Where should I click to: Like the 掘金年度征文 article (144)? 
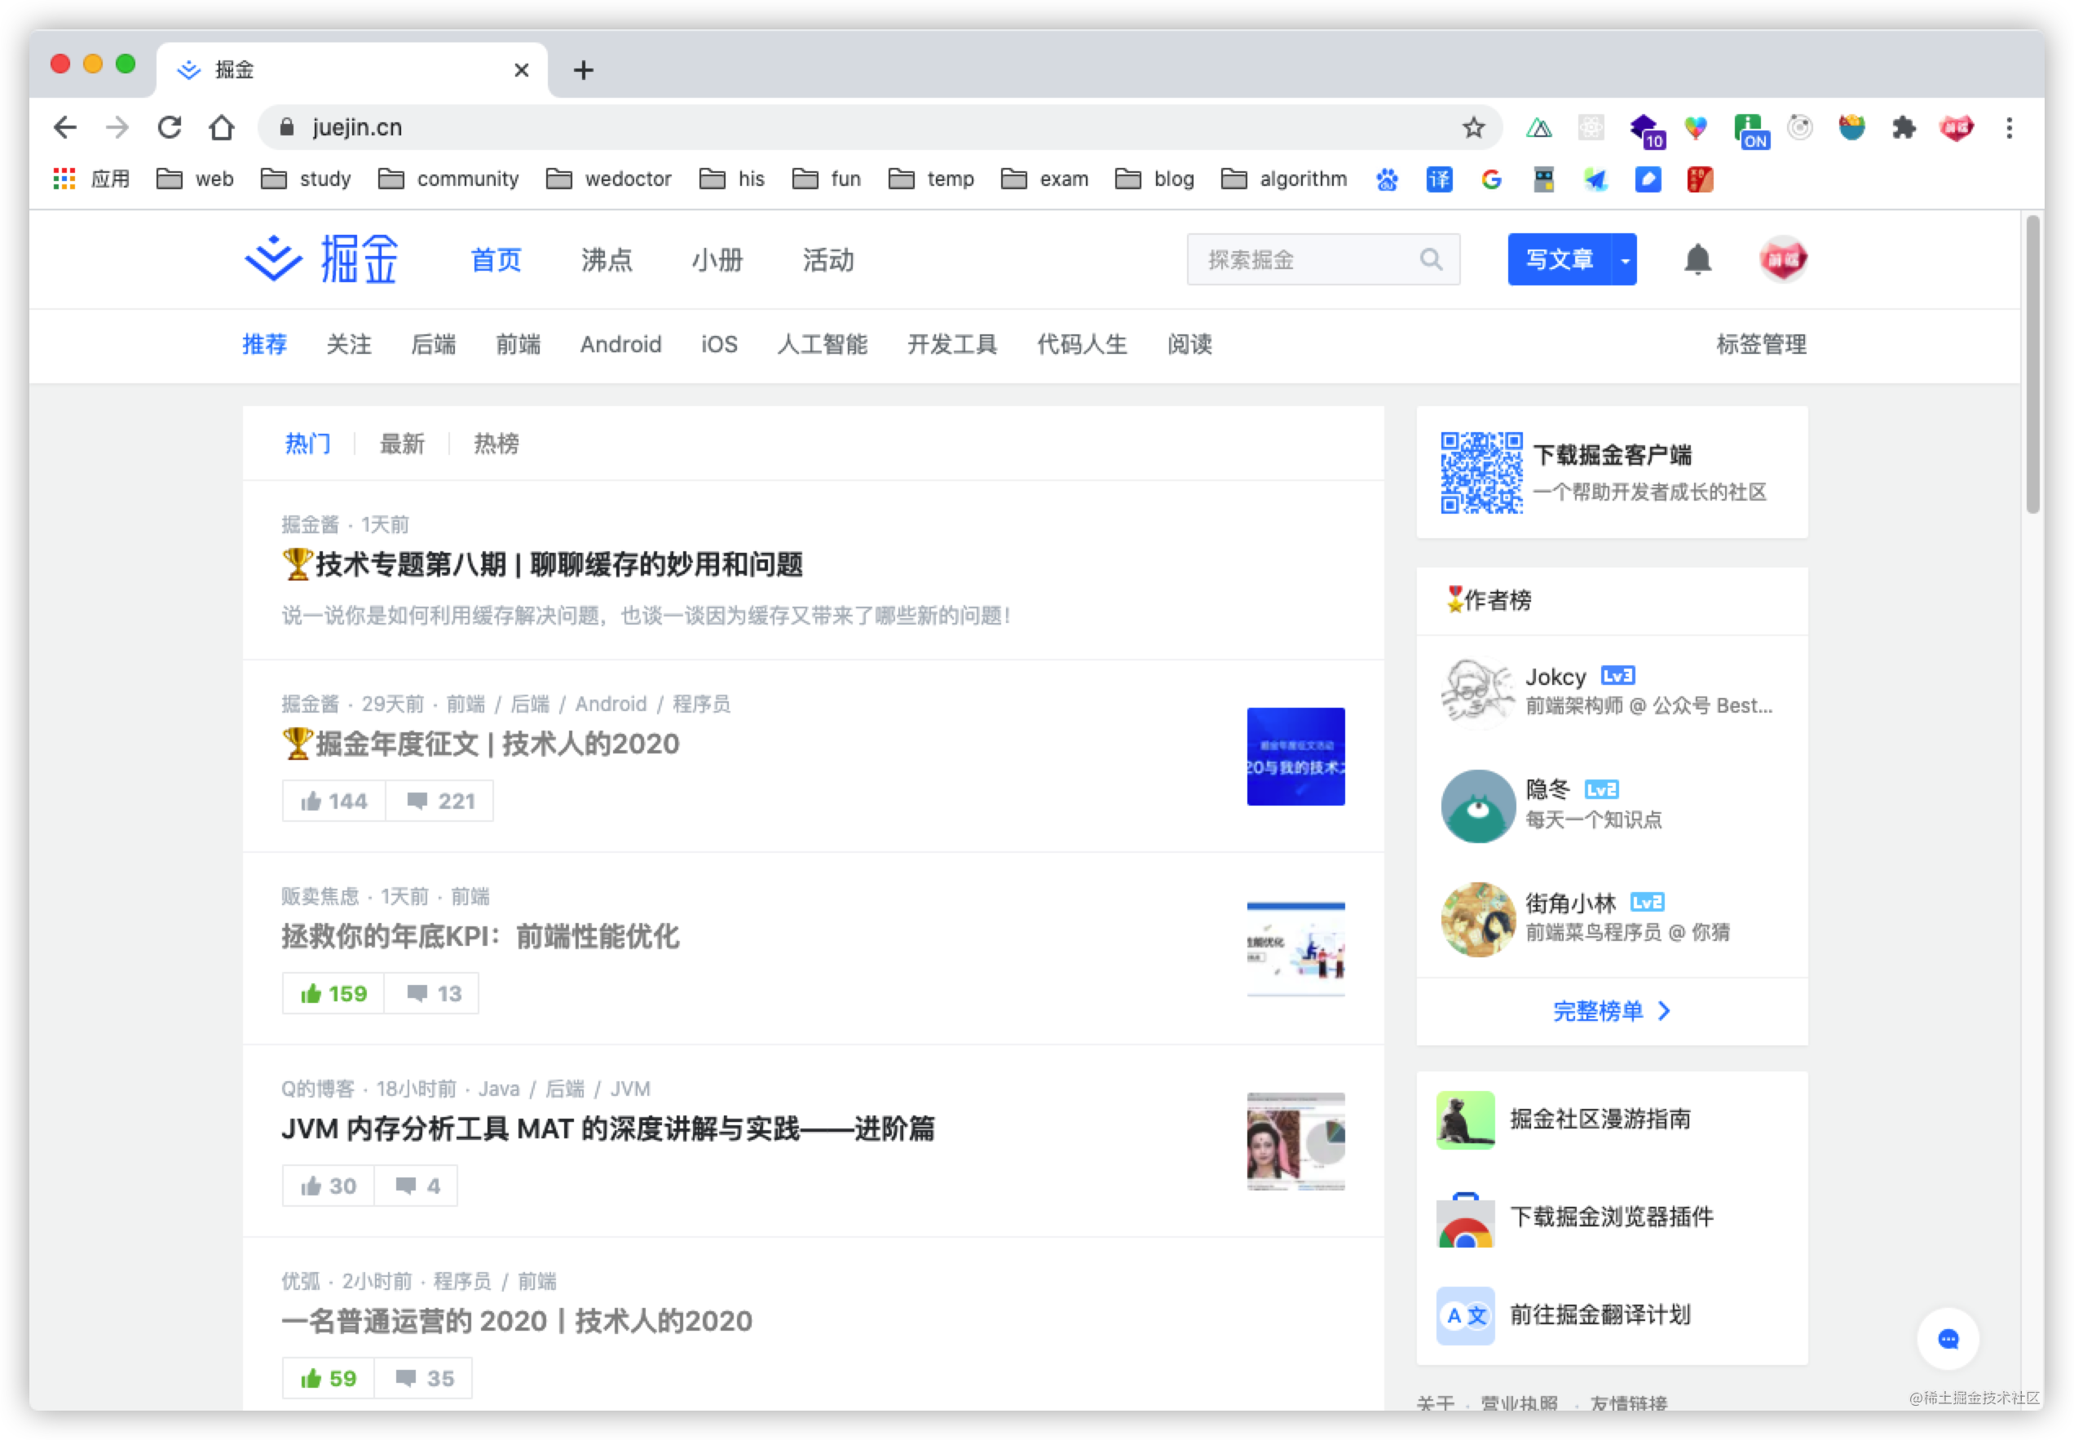(x=333, y=802)
